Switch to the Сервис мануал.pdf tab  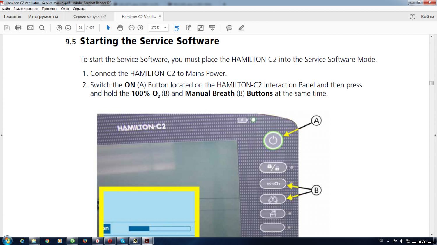pos(90,17)
